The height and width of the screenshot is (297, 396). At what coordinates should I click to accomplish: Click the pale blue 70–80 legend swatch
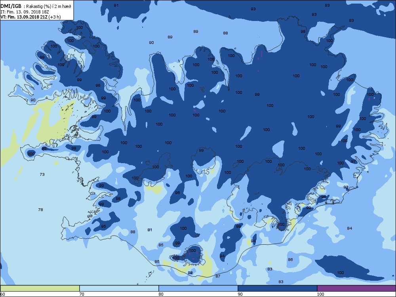coord(119,288)
